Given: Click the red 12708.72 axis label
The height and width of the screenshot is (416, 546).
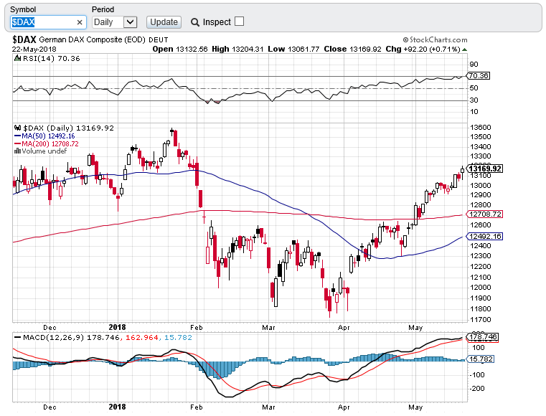Looking at the screenshot, I should pos(485,214).
